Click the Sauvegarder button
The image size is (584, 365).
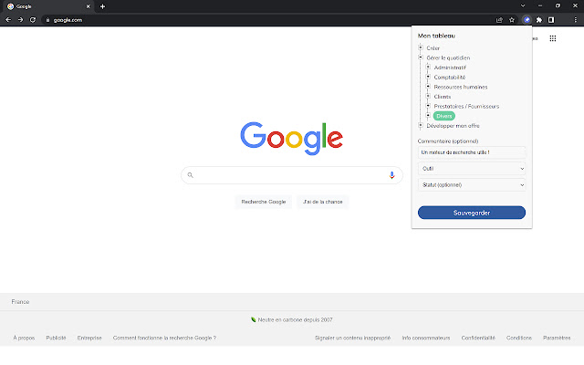click(472, 213)
